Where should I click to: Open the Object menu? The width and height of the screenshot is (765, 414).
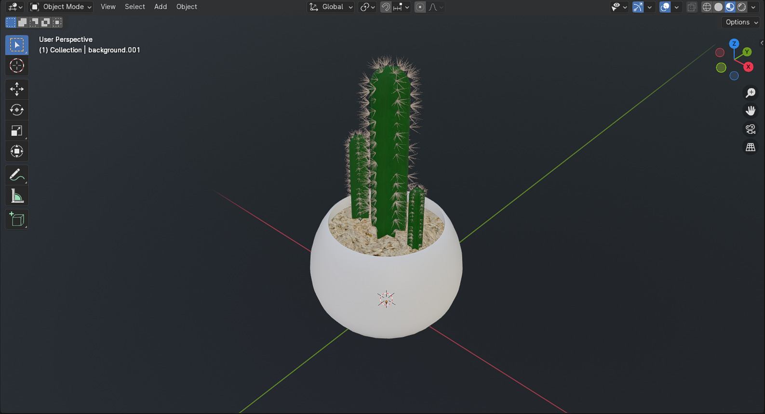[187, 7]
